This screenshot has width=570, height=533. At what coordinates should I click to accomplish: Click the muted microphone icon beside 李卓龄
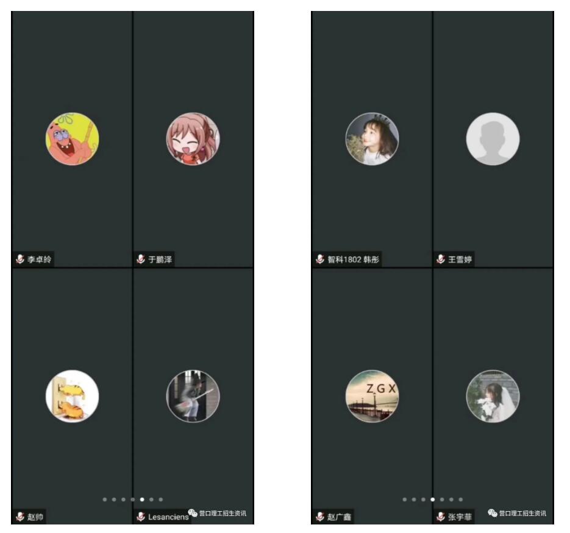pyautogui.click(x=20, y=259)
